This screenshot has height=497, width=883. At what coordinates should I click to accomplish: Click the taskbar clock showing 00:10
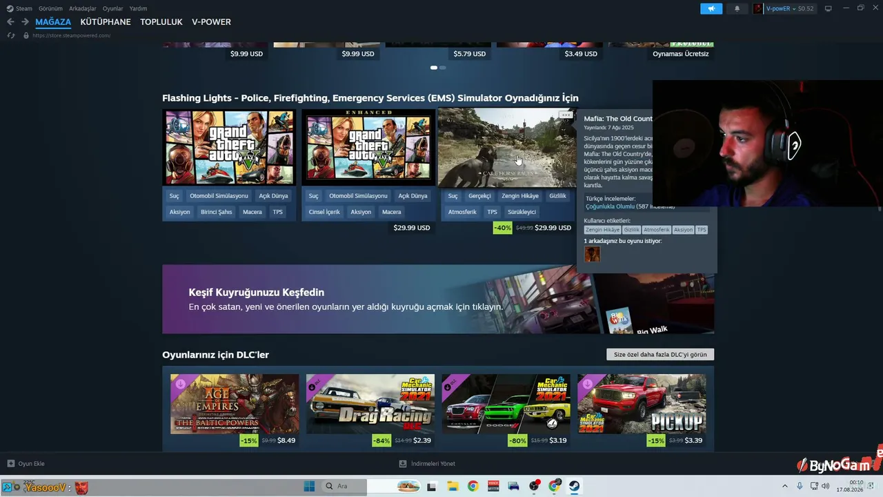tap(855, 486)
